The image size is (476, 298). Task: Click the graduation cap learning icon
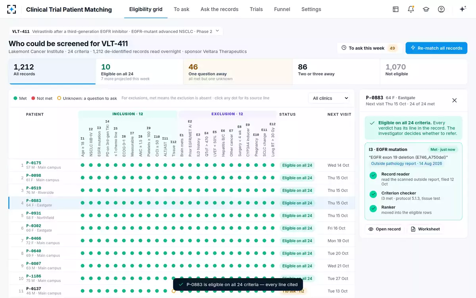click(426, 9)
